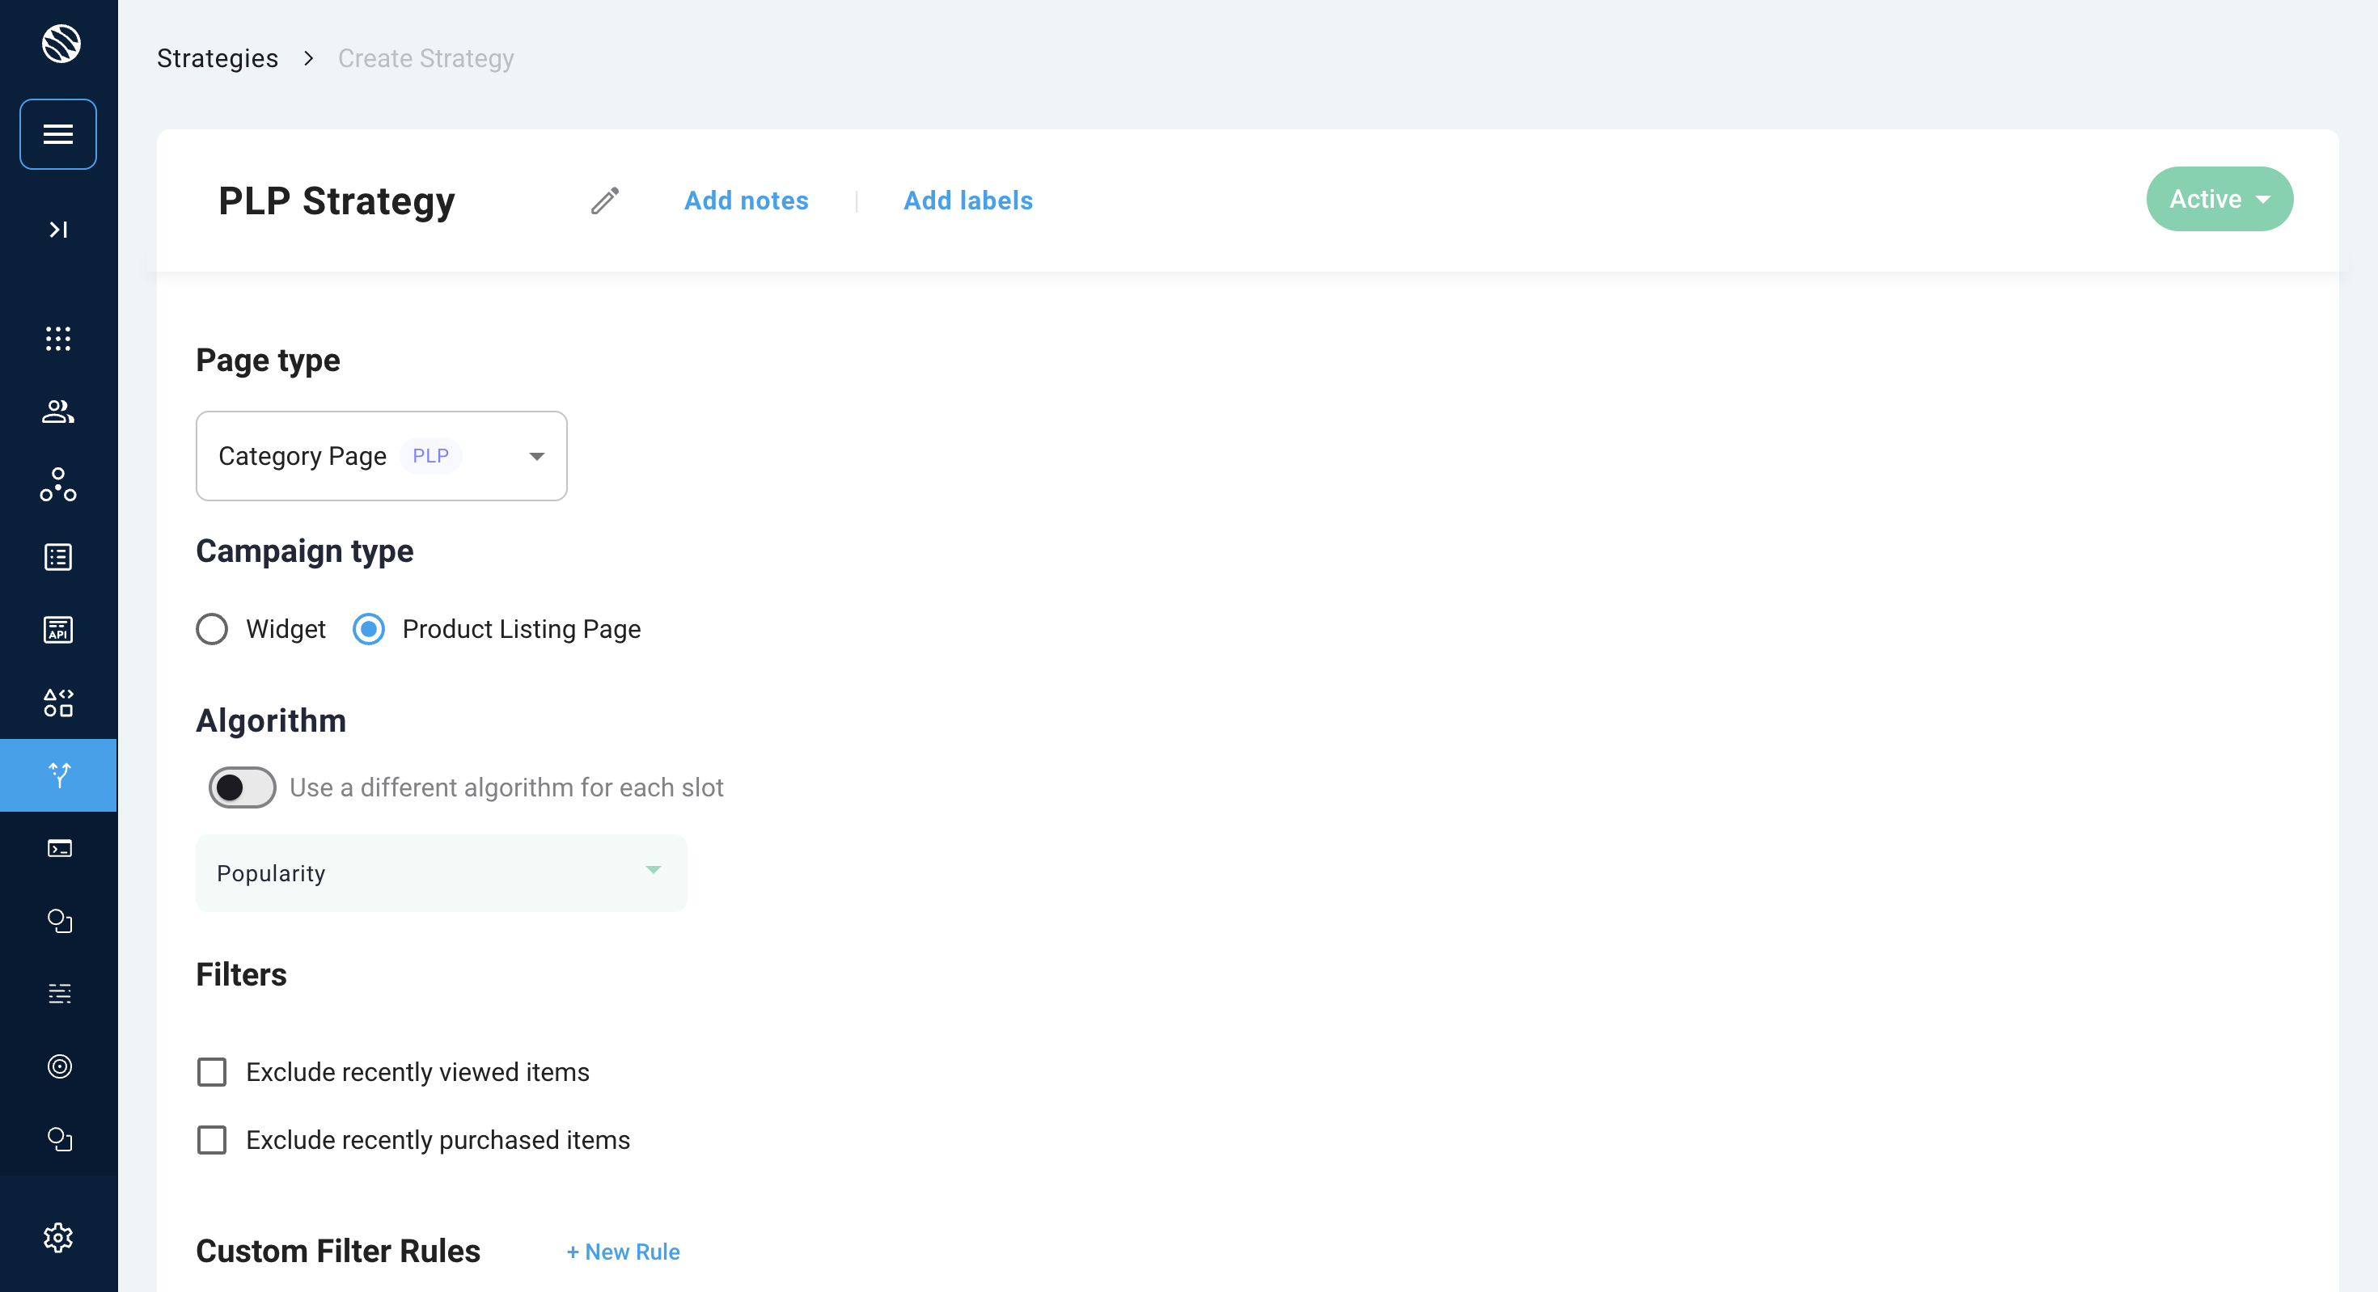Screen dimensions: 2378x1292
Task: Click the API icon in sidebar
Action: [58, 631]
